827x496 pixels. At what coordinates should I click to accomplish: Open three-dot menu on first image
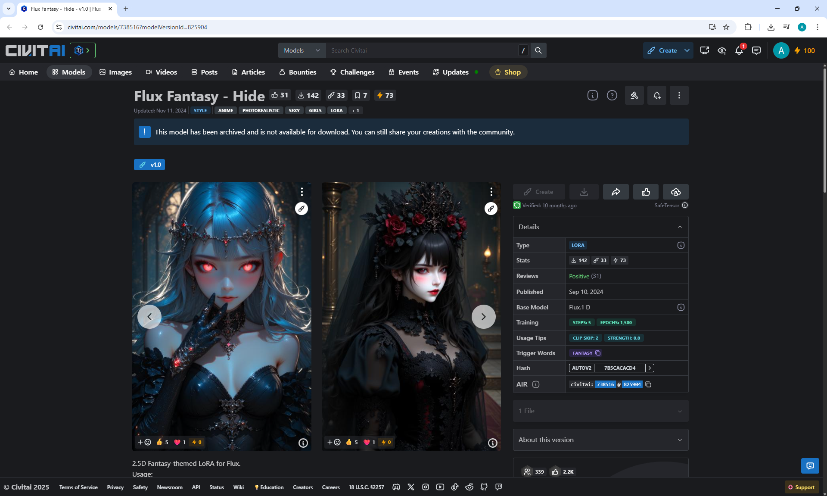302,192
